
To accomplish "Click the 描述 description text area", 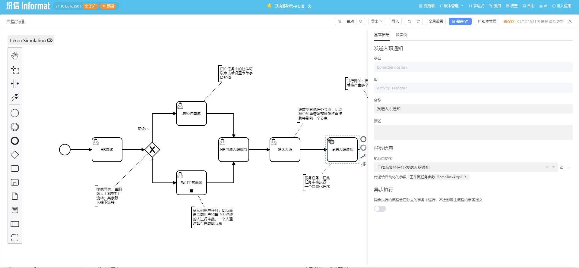I will click(473, 132).
